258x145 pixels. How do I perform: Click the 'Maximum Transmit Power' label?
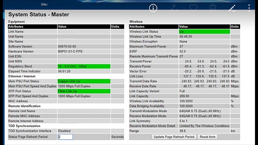pos(148,46)
